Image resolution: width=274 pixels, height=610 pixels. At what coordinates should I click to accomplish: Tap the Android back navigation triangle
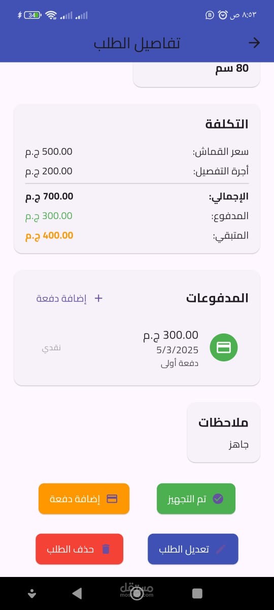(77, 593)
